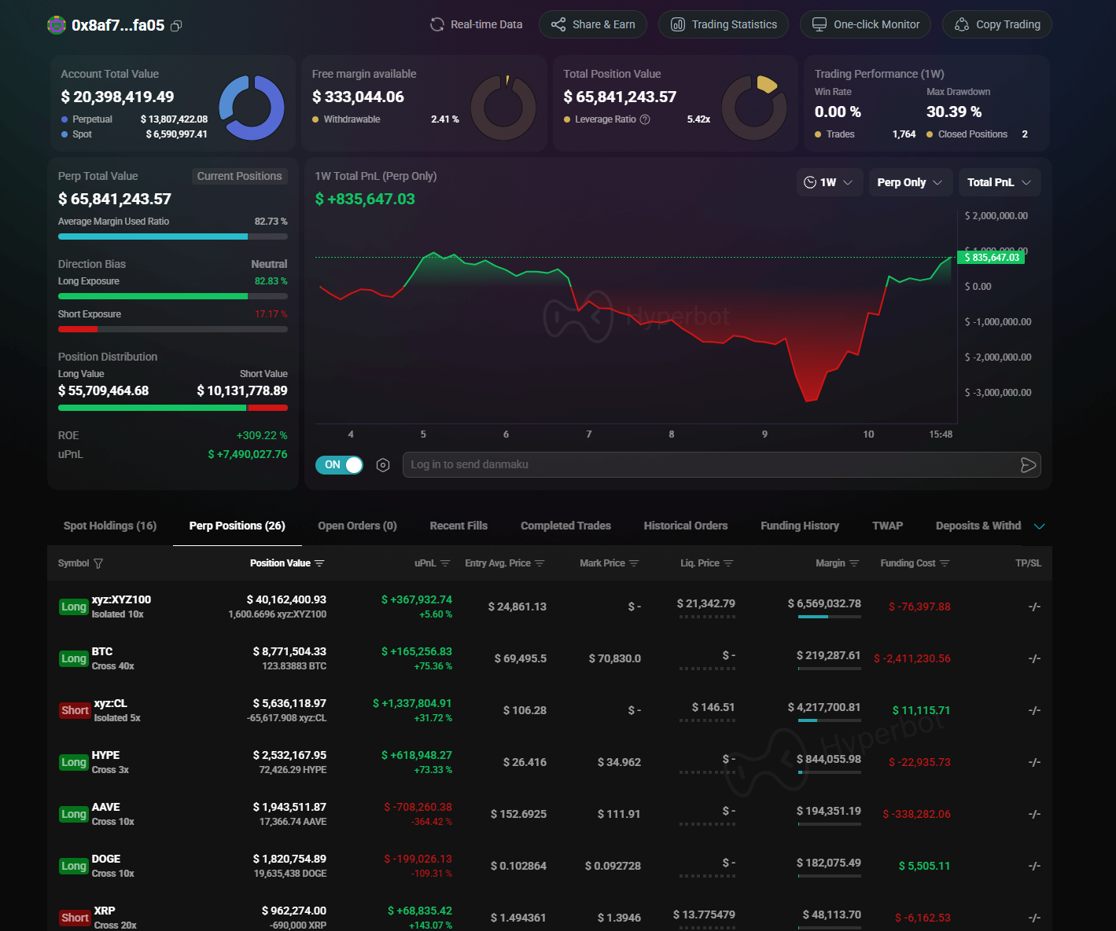Copy the wallet address using copy icon
1116x931 pixels.
pyautogui.click(x=176, y=26)
